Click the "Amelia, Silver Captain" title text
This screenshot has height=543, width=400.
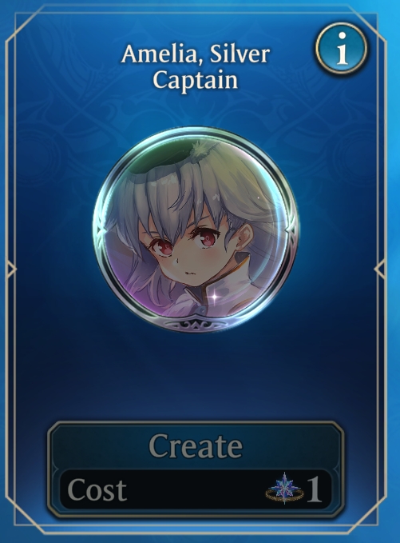(196, 67)
